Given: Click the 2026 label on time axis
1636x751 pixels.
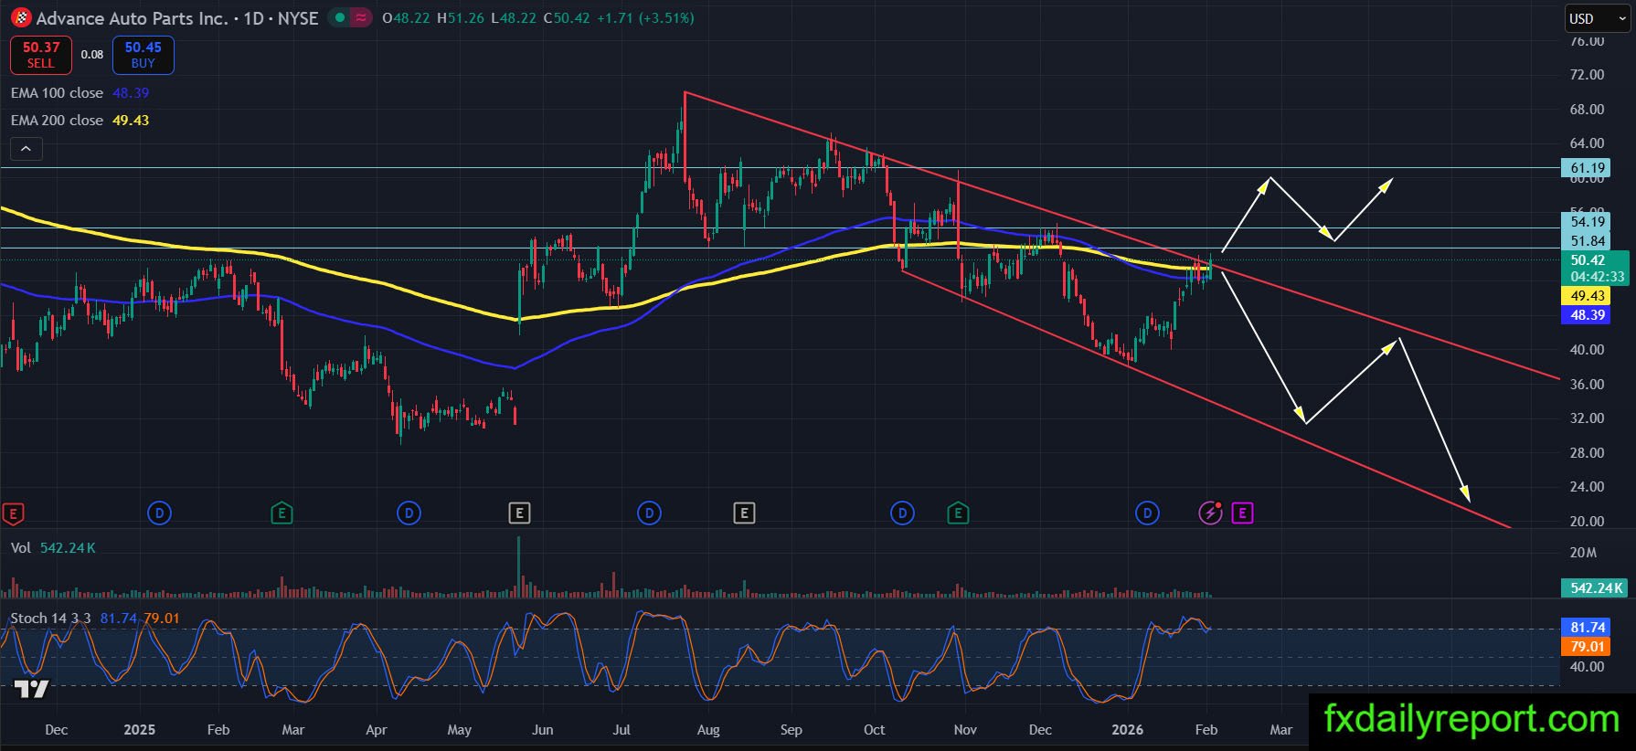Looking at the screenshot, I should click(1127, 730).
